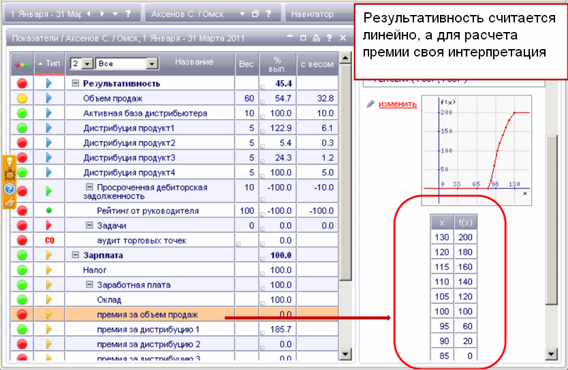Click scroll down arrow of indicators table
The height and width of the screenshot is (370, 568).
pos(345,354)
